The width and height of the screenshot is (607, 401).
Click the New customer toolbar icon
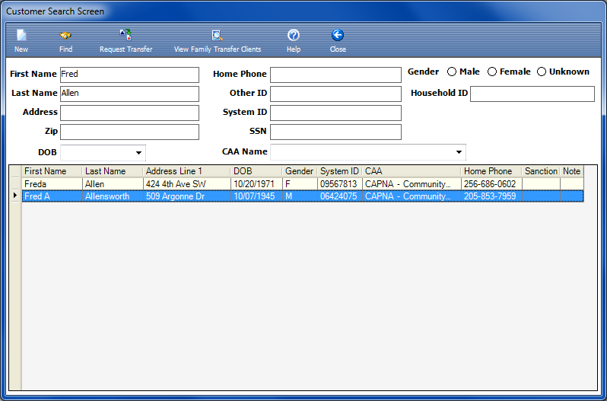tap(21, 36)
